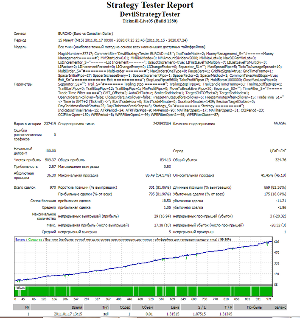Click the 'Модель' label
The width and height of the screenshot is (300, 318).
click(x=20, y=47)
